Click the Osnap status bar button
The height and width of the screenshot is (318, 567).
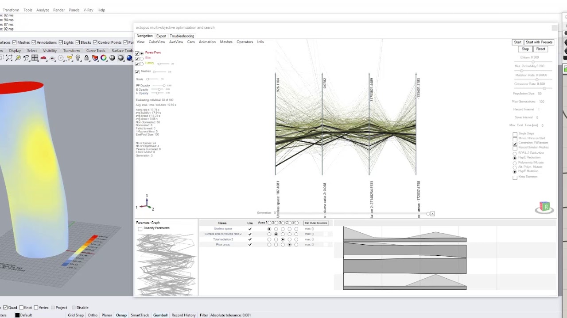(121, 315)
